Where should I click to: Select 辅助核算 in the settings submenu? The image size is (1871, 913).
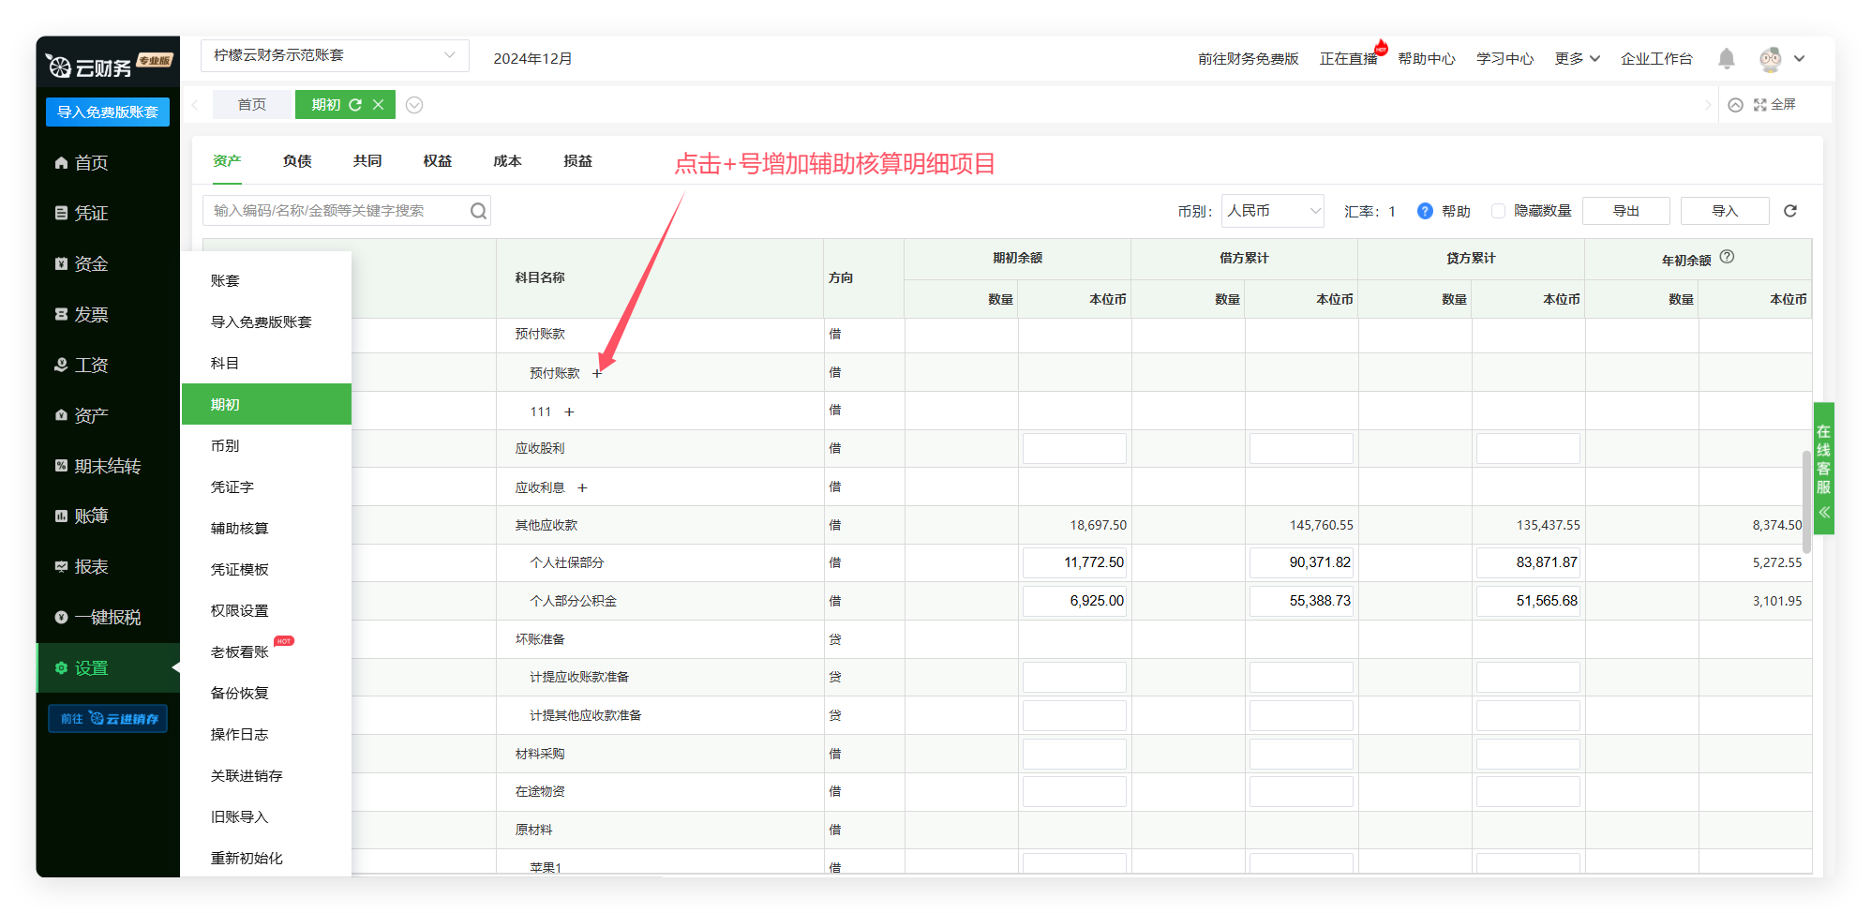click(240, 529)
